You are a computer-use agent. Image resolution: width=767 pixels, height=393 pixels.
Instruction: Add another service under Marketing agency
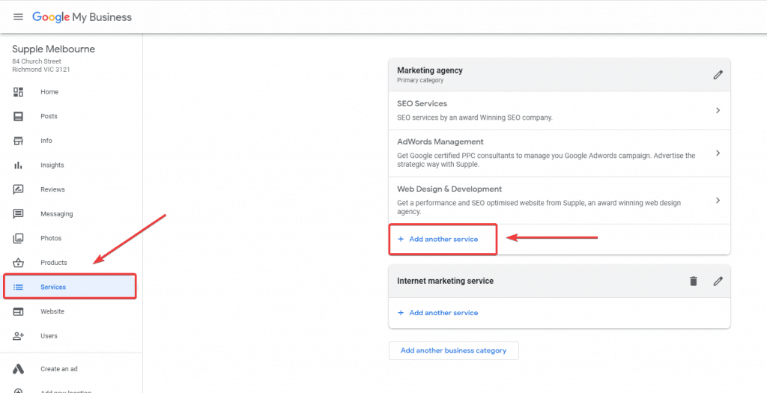443,239
